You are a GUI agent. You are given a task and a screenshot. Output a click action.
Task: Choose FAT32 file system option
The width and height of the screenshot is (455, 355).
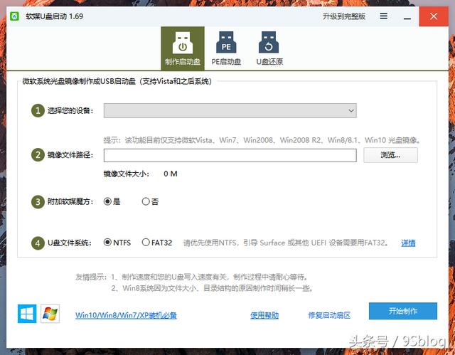tap(157, 243)
